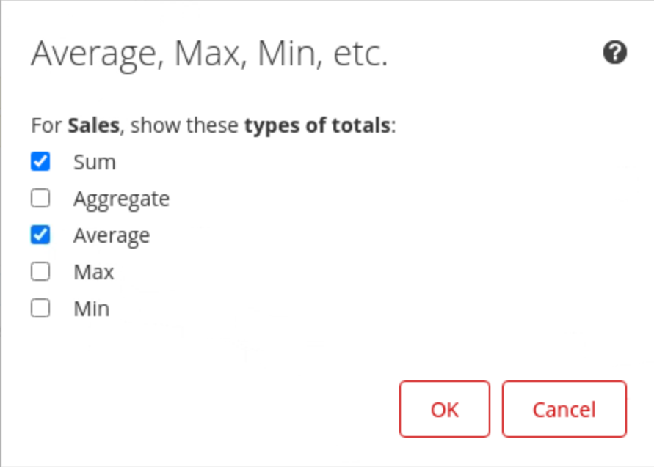
Task: Click the word "Min," in the dialog title
Action: pos(289,54)
